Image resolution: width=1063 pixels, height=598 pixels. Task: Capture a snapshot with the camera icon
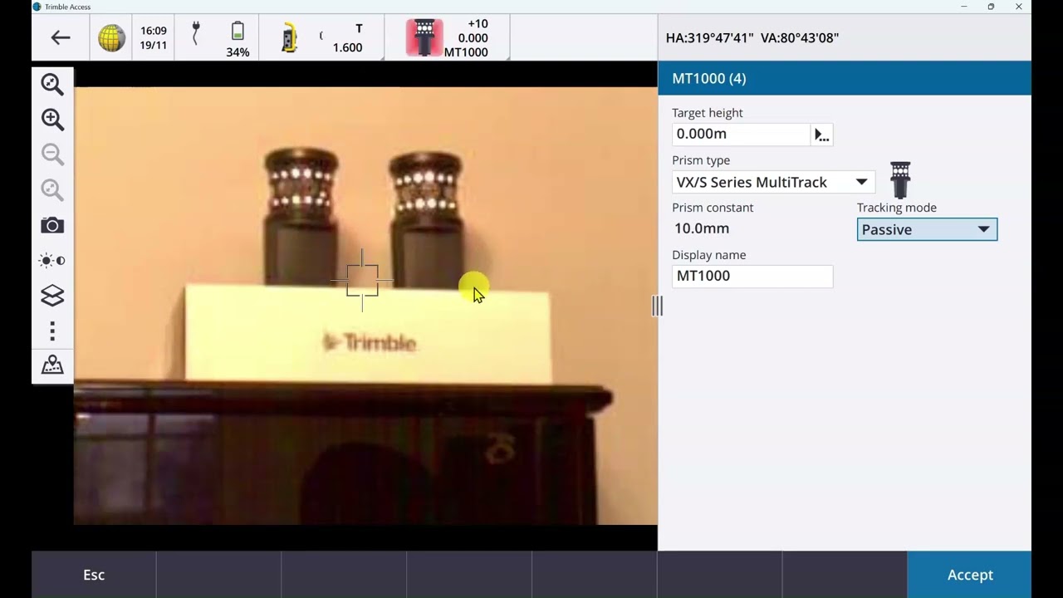(x=52, y=225)
